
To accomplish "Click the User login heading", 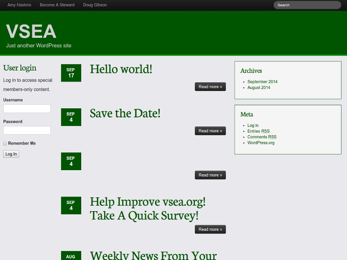I will coord(20,68).
